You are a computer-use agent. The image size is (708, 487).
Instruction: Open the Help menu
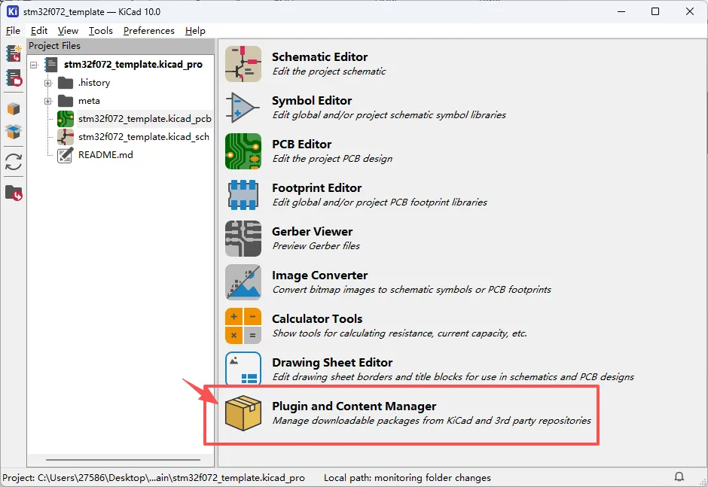point(195,31)
